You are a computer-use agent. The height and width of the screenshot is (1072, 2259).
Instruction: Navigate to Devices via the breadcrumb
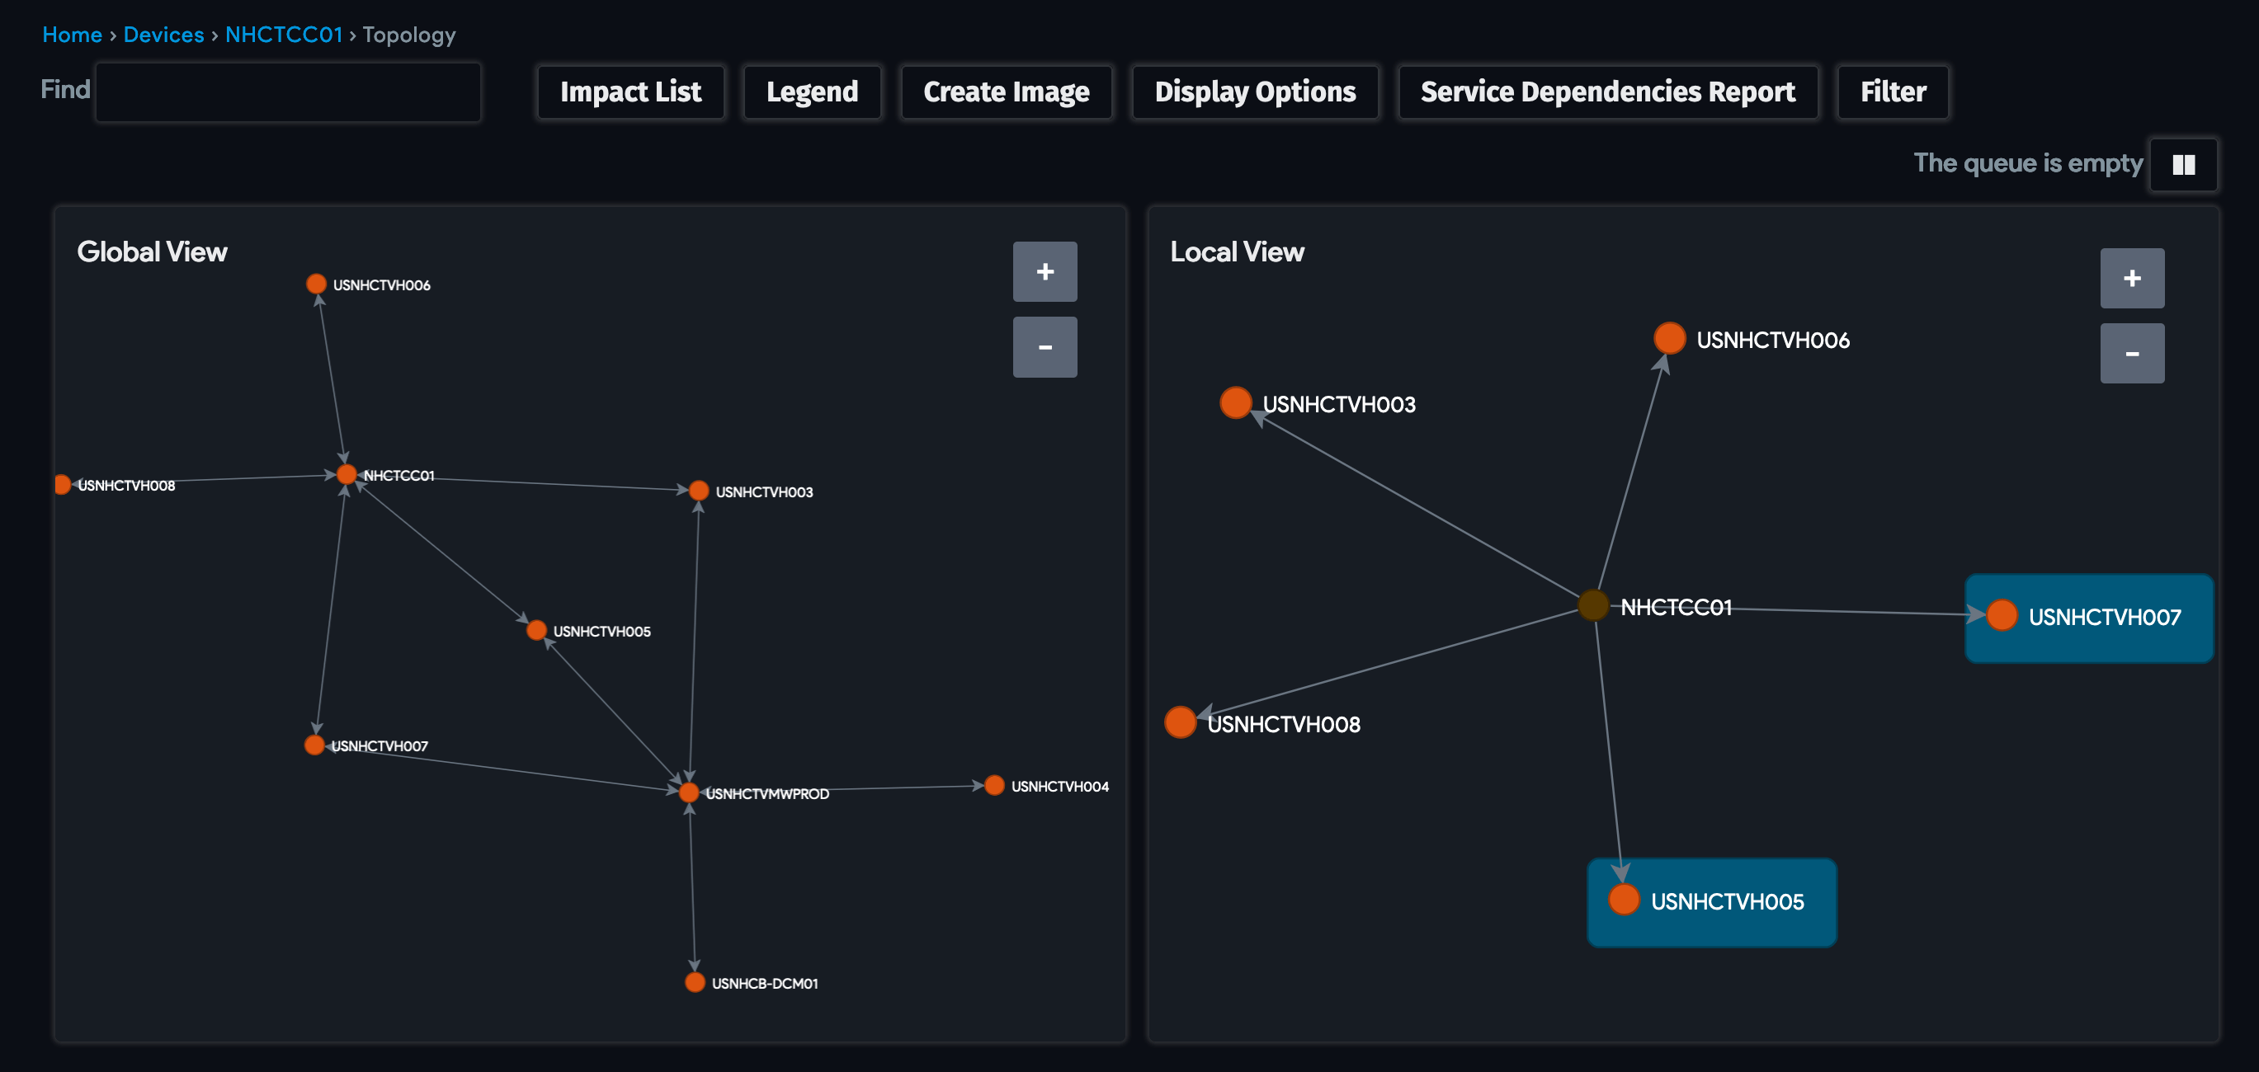click(x=164, y=34)
